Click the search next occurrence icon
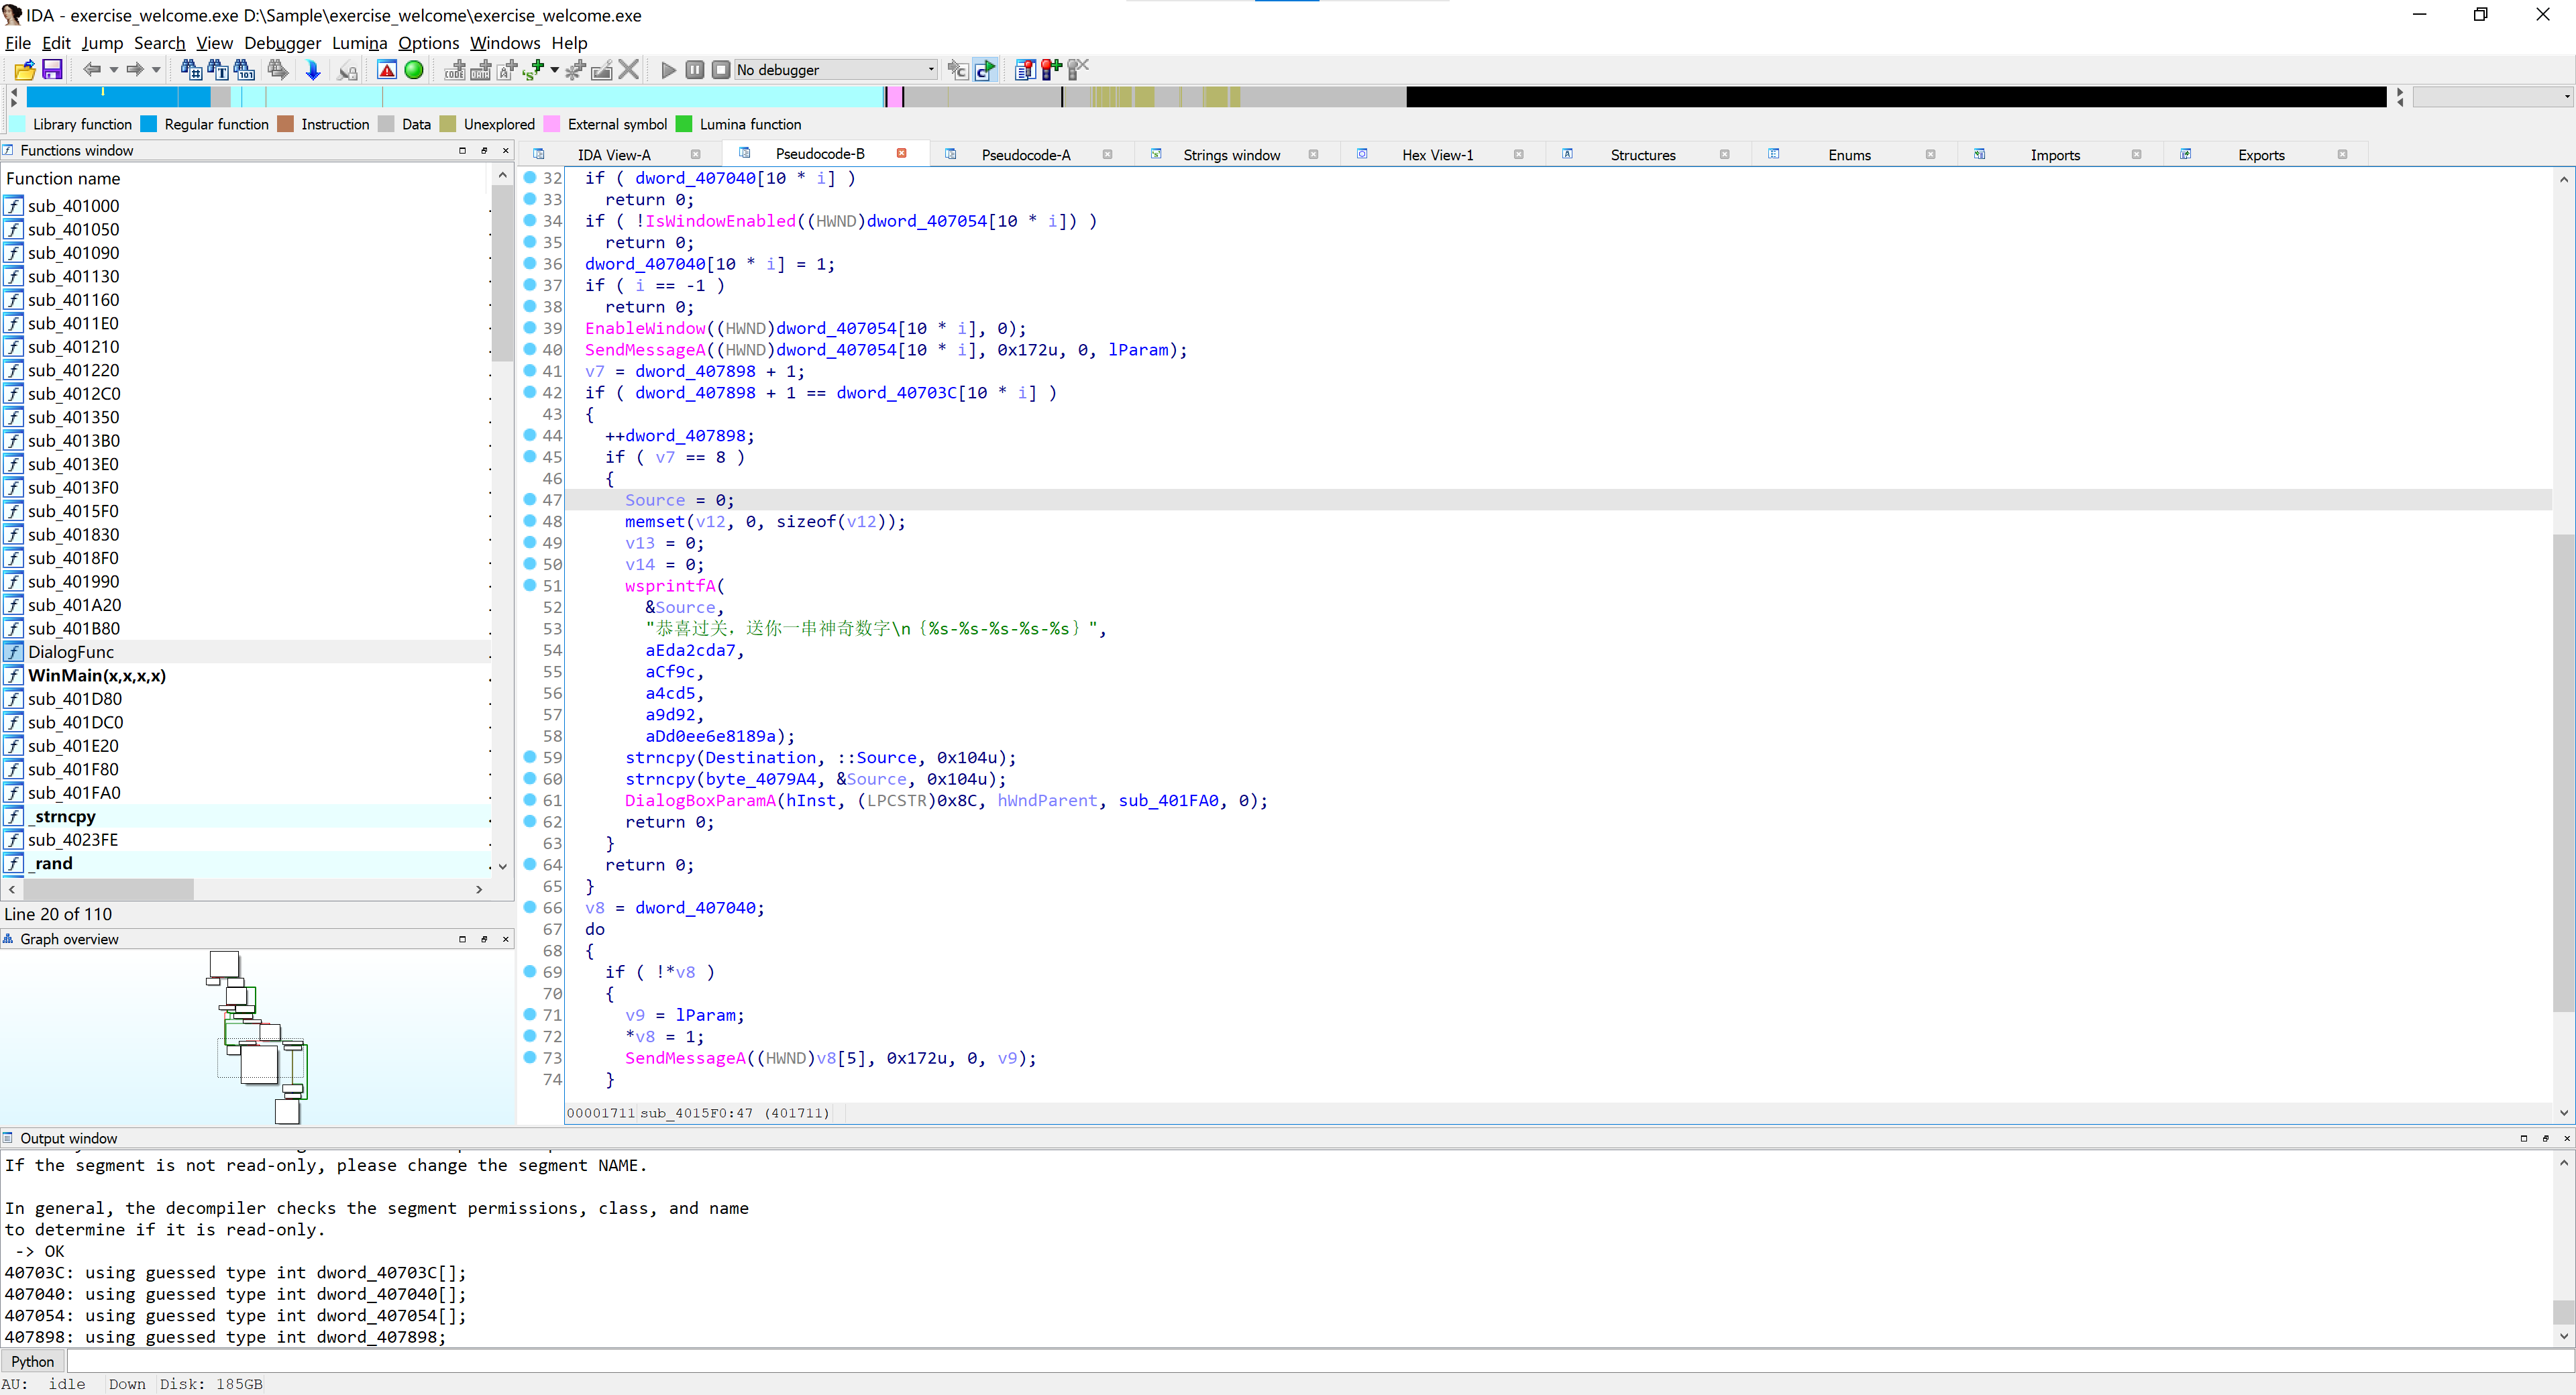The image size is (2576, 1395). pyautogui.click(x=279, y=69)
